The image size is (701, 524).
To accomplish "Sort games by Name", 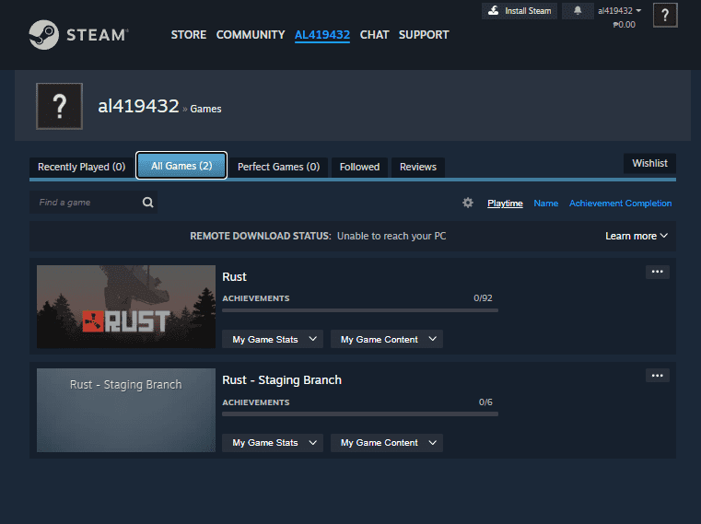I will pos(546,204).
